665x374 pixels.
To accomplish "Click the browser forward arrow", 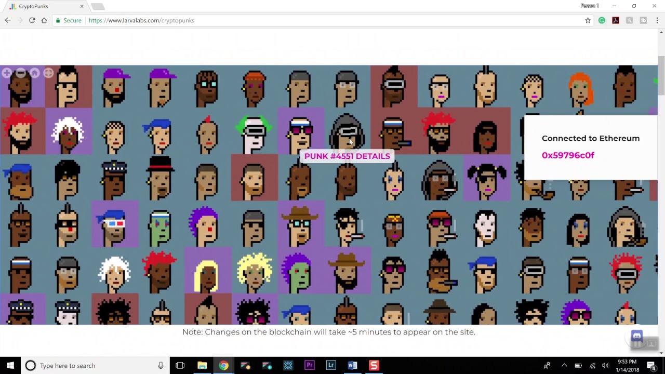I will [x=20, y=20].
